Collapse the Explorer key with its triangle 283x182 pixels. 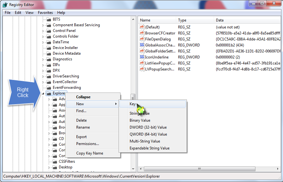pos(43,94)
